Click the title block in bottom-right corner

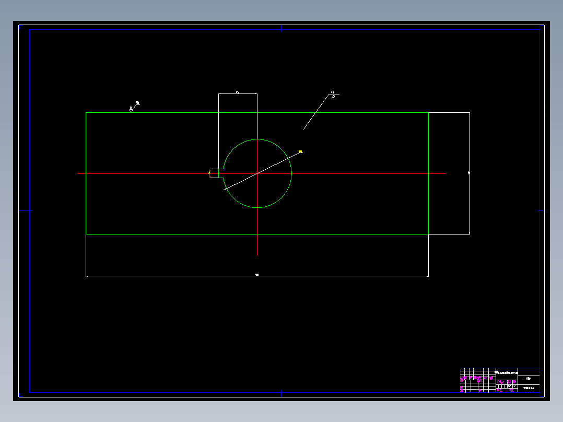tap(500, 380)
